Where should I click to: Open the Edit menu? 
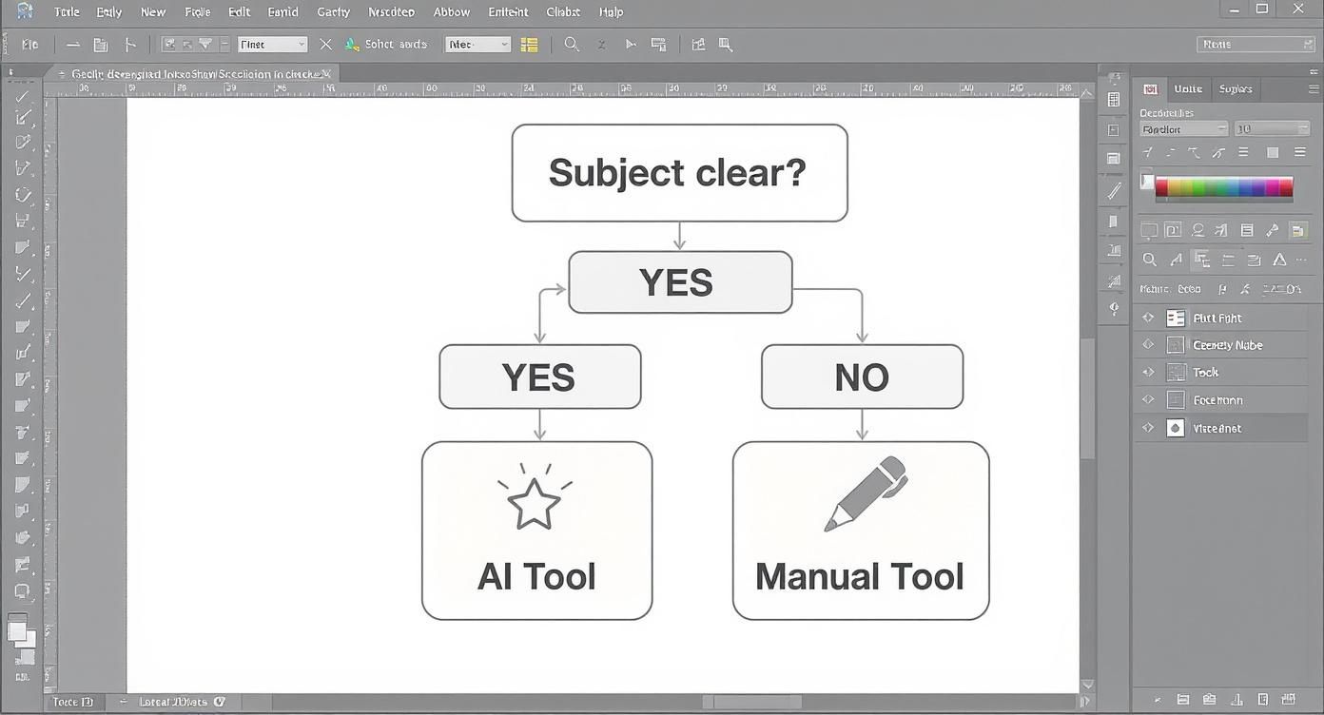239,11
